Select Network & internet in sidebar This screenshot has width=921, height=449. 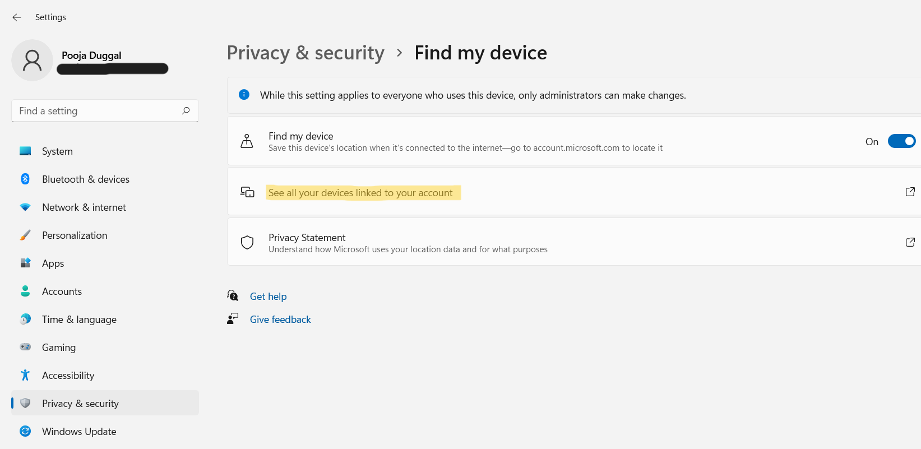point(84,207)
